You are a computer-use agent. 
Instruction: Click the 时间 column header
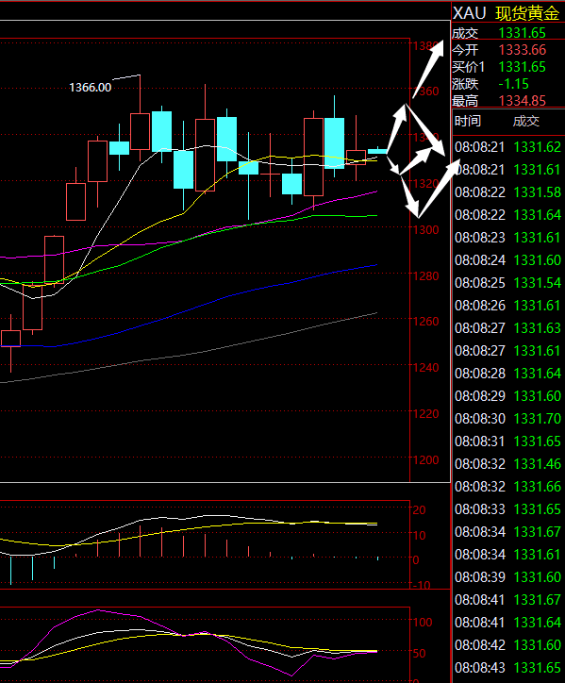[x=468, y=121]
